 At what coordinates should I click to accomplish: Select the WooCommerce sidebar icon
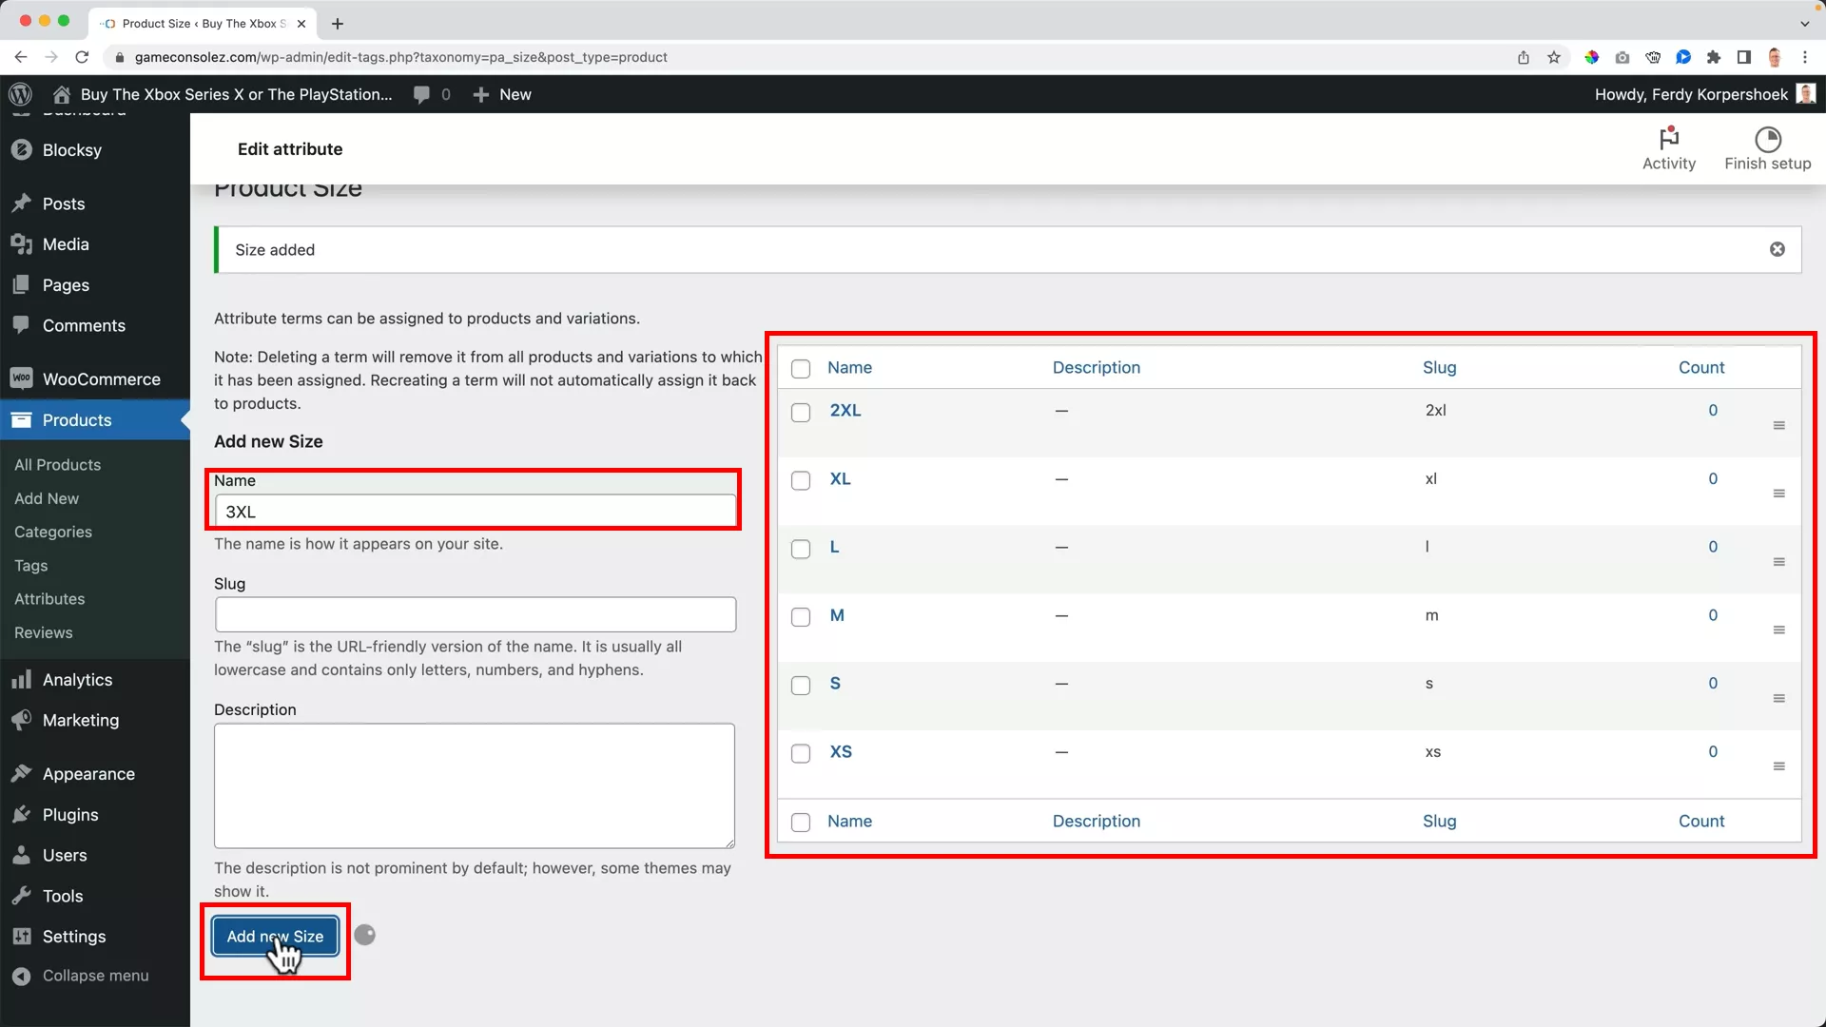20,378
